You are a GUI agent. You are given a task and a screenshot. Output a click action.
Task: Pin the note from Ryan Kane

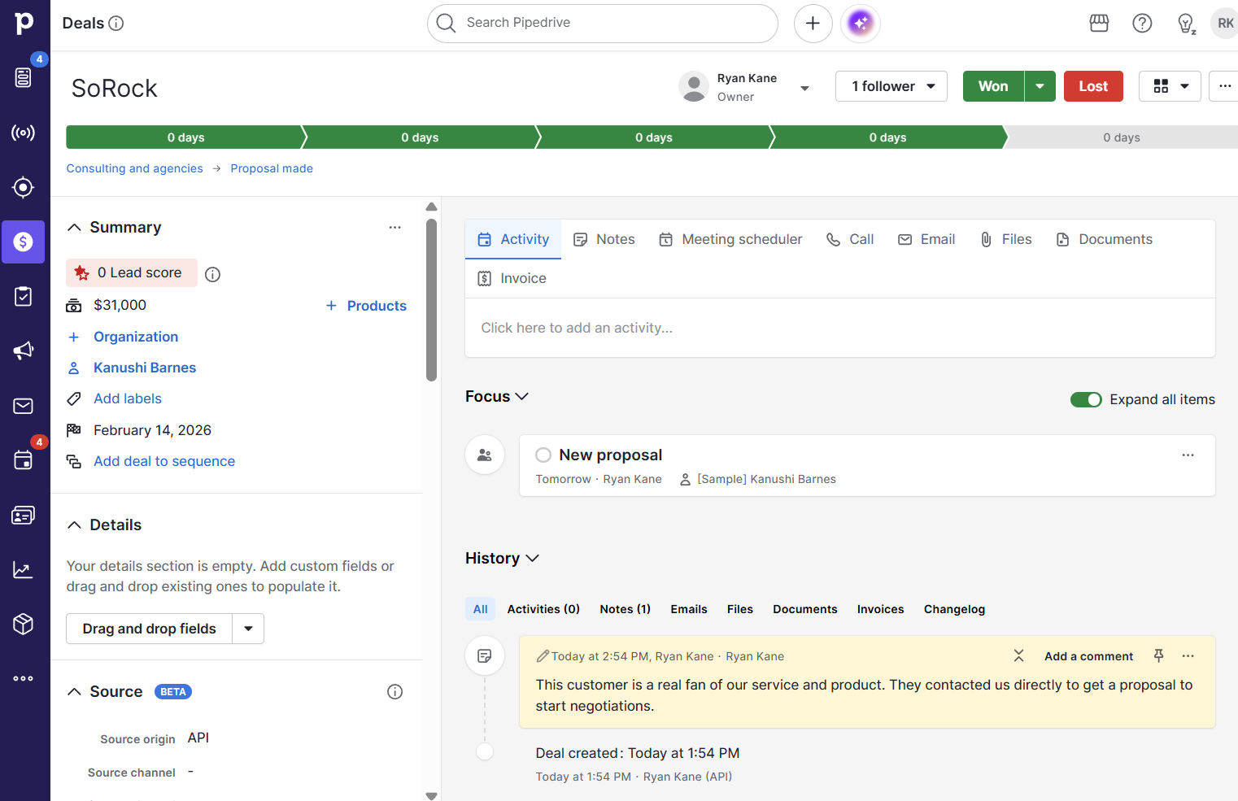1157,655
